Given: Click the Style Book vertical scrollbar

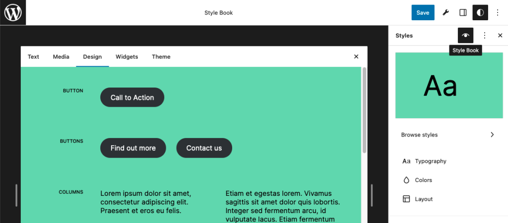Looking at the screenshot, I should coord(364,110).
